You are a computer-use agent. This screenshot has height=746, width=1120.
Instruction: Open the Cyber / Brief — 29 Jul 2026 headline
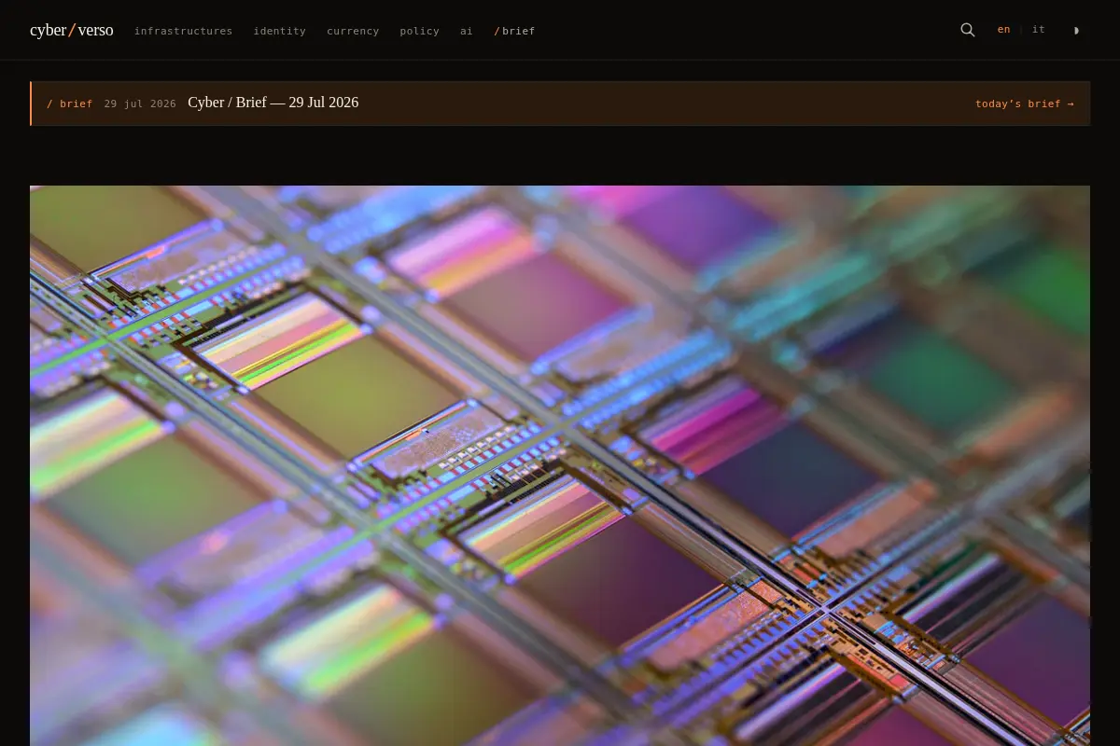pos(273,103)
